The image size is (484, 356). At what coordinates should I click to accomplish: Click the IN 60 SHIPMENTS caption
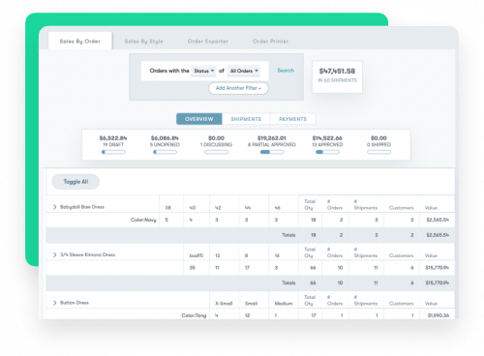[x=337, y=80]
